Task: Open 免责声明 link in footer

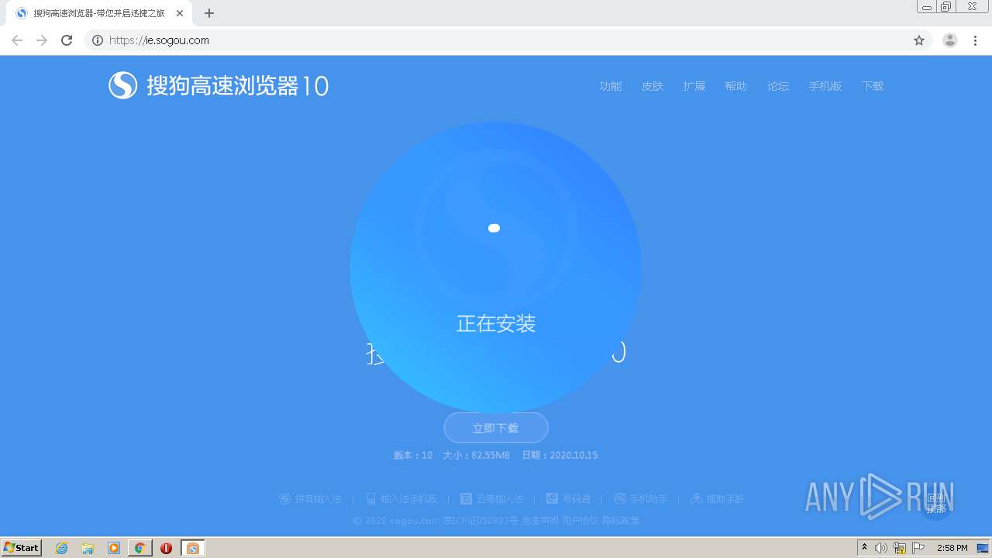Action: (540, 521)
